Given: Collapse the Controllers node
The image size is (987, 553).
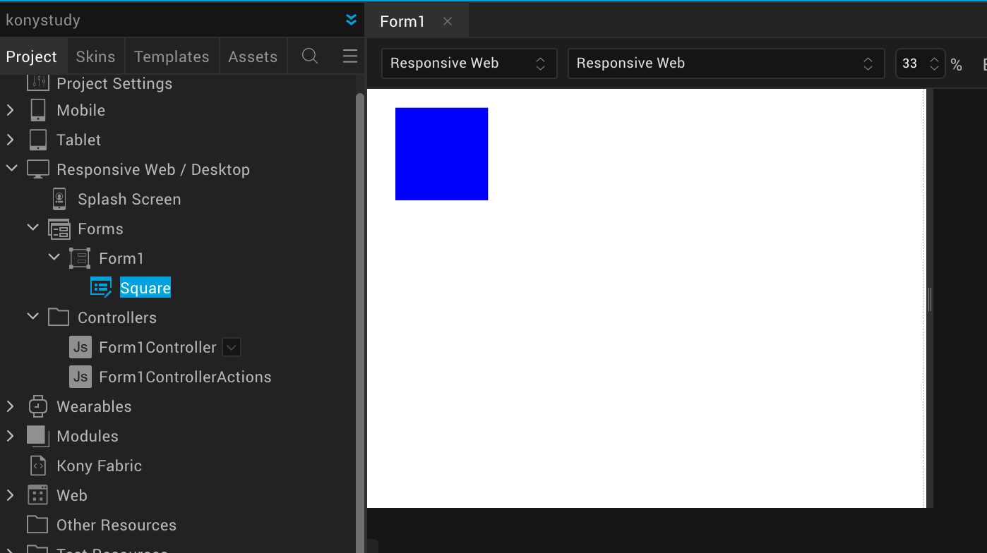Looking at the screenshot, I should 32,317.
